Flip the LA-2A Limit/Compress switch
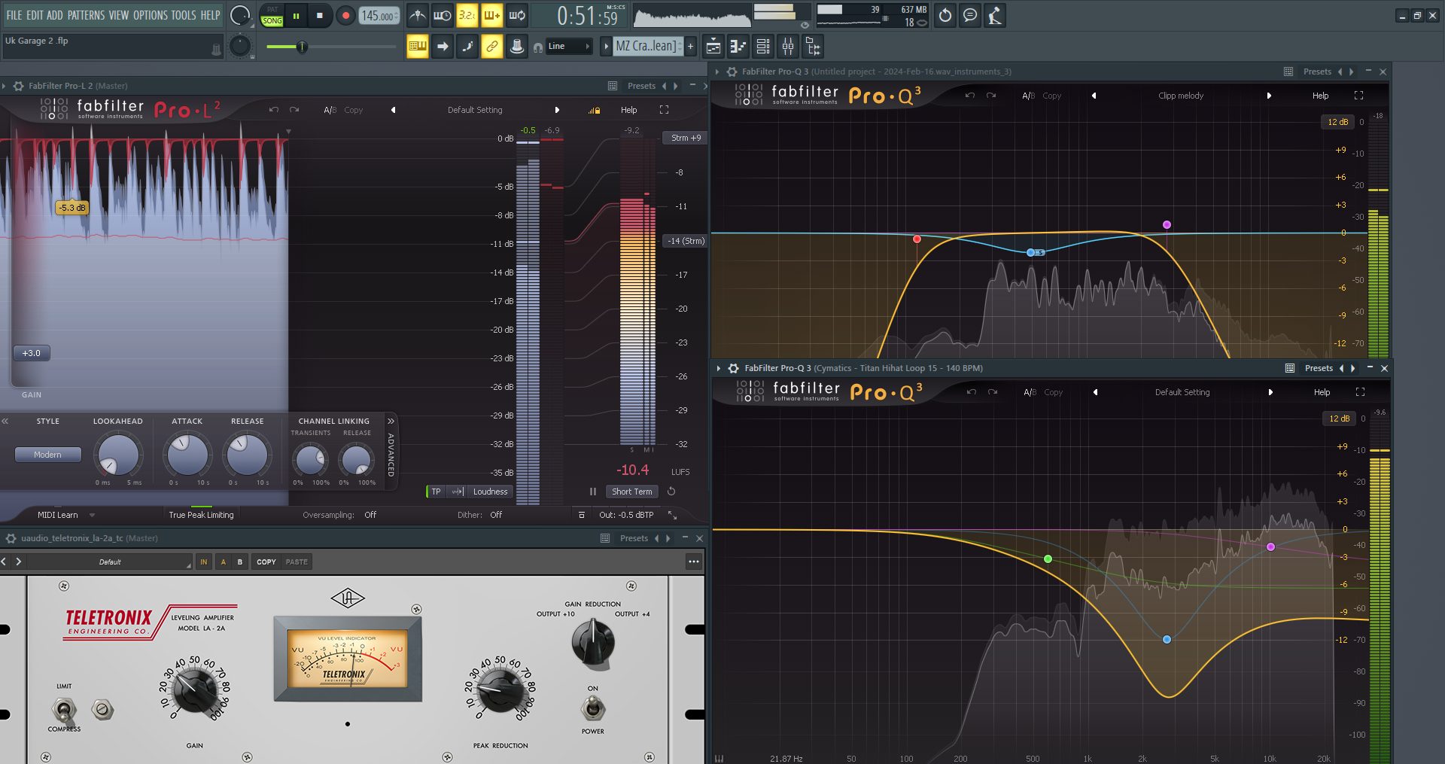 pyautogui.click(x=64, y=709)
